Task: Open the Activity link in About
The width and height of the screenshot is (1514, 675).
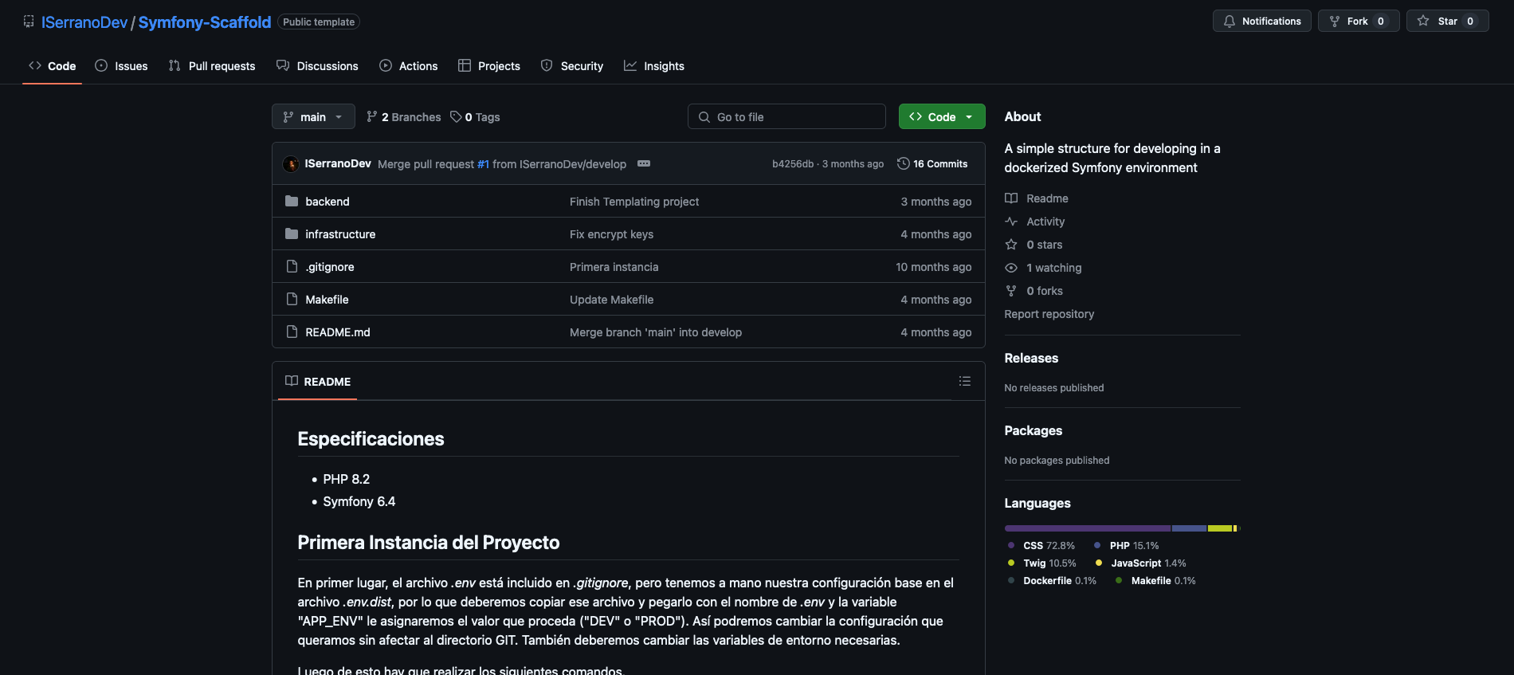Action: tap(1035, 222)
